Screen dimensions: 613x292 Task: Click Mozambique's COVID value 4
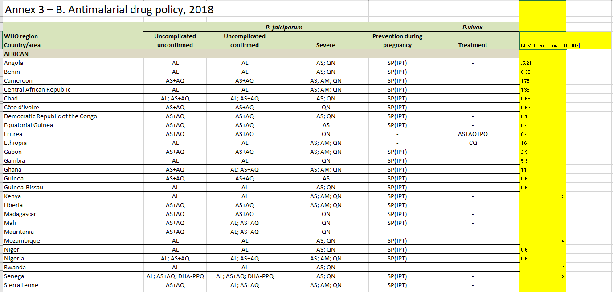[x=563, y=241]
